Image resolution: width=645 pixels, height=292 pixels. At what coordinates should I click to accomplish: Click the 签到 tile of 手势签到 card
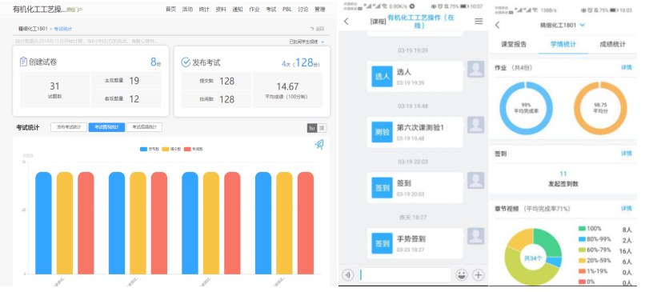click(383, 243)
